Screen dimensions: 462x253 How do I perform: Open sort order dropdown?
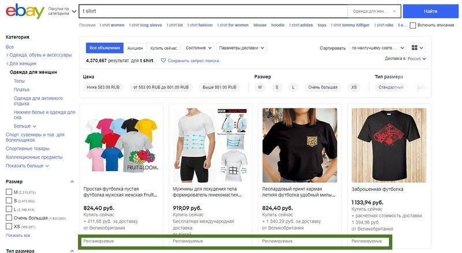click(x=378, y=48)
